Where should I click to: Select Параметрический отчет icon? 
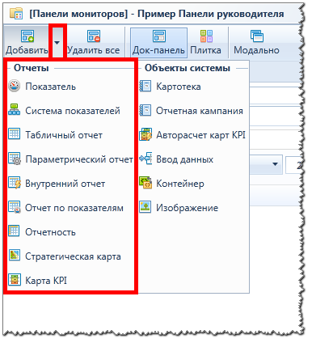click(x=15, y=159)
